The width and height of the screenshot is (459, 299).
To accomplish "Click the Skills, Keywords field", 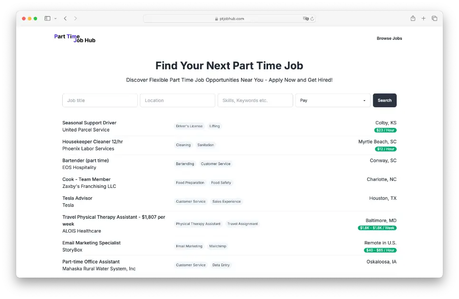I will 255,100.
